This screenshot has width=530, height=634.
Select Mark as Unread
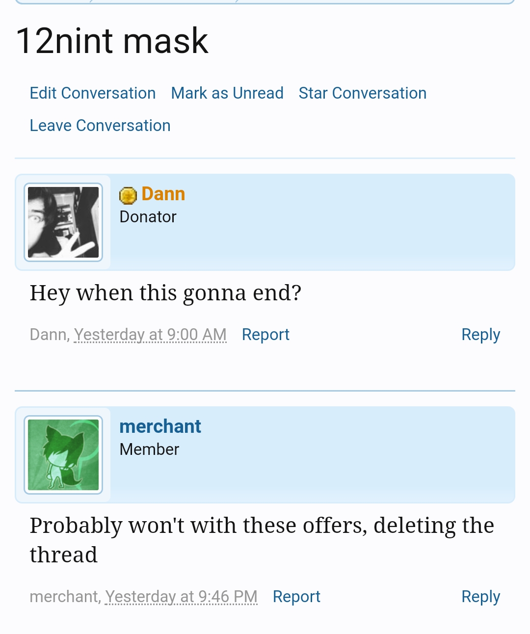tap(227, 93)
